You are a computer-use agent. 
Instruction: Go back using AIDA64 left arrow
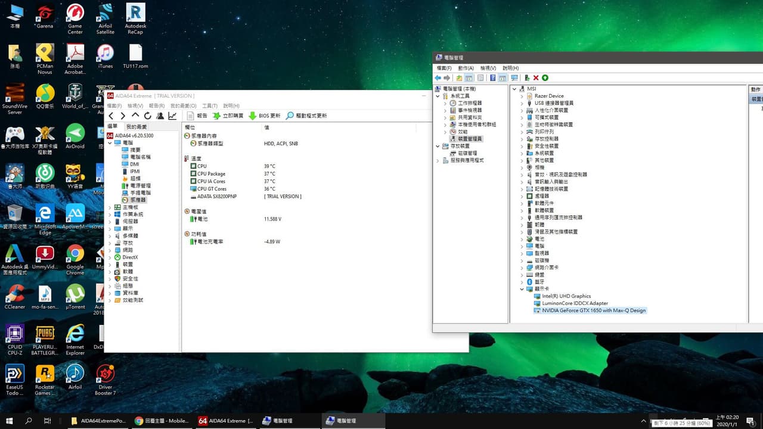111,116
